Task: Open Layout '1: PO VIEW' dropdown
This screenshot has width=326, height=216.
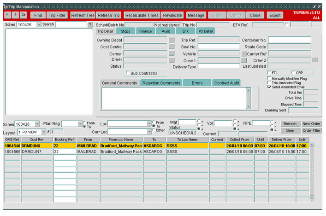Action: point(43,132)
